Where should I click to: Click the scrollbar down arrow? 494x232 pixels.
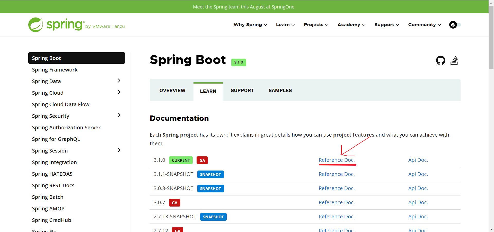click(x=491, y=229)
